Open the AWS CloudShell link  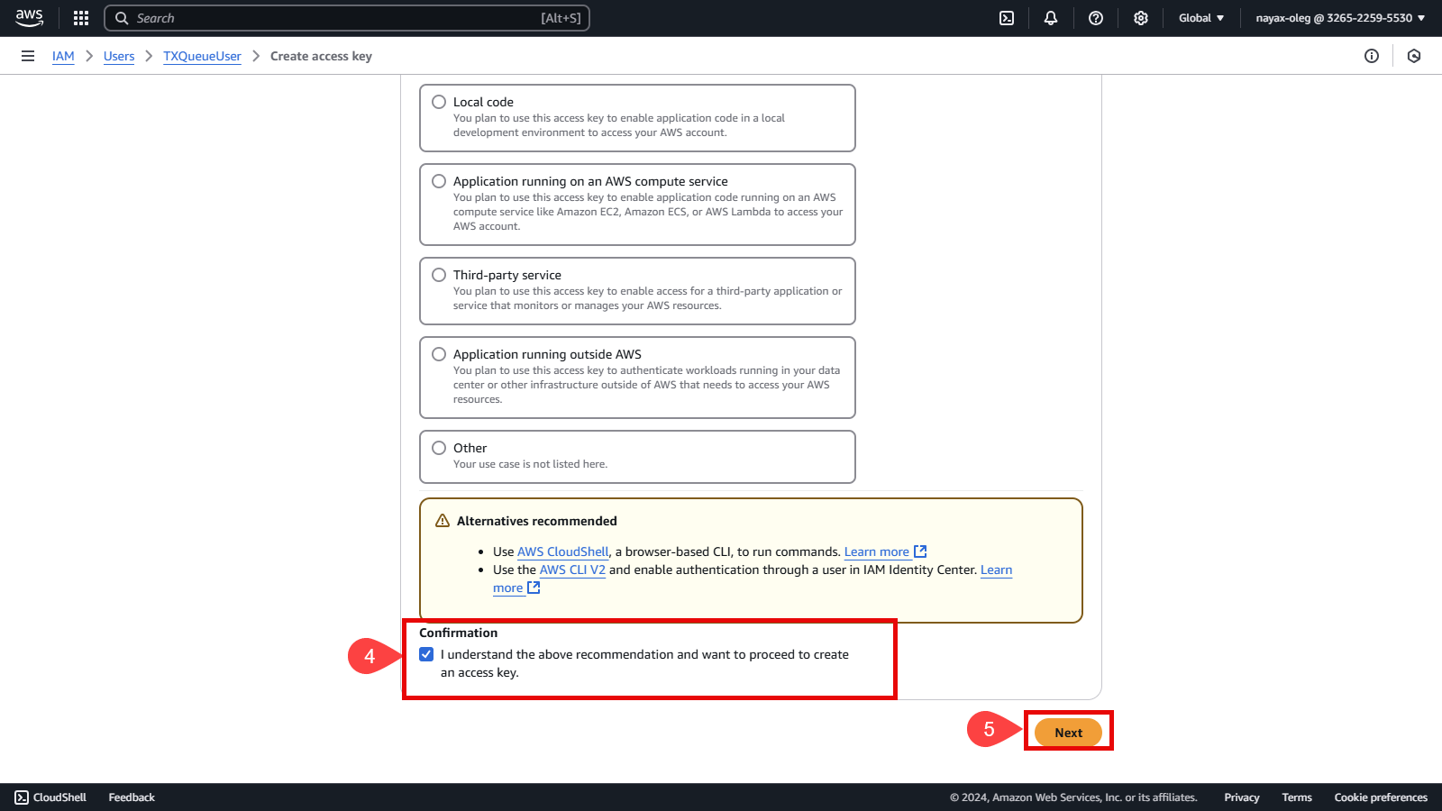coord(563,551)
